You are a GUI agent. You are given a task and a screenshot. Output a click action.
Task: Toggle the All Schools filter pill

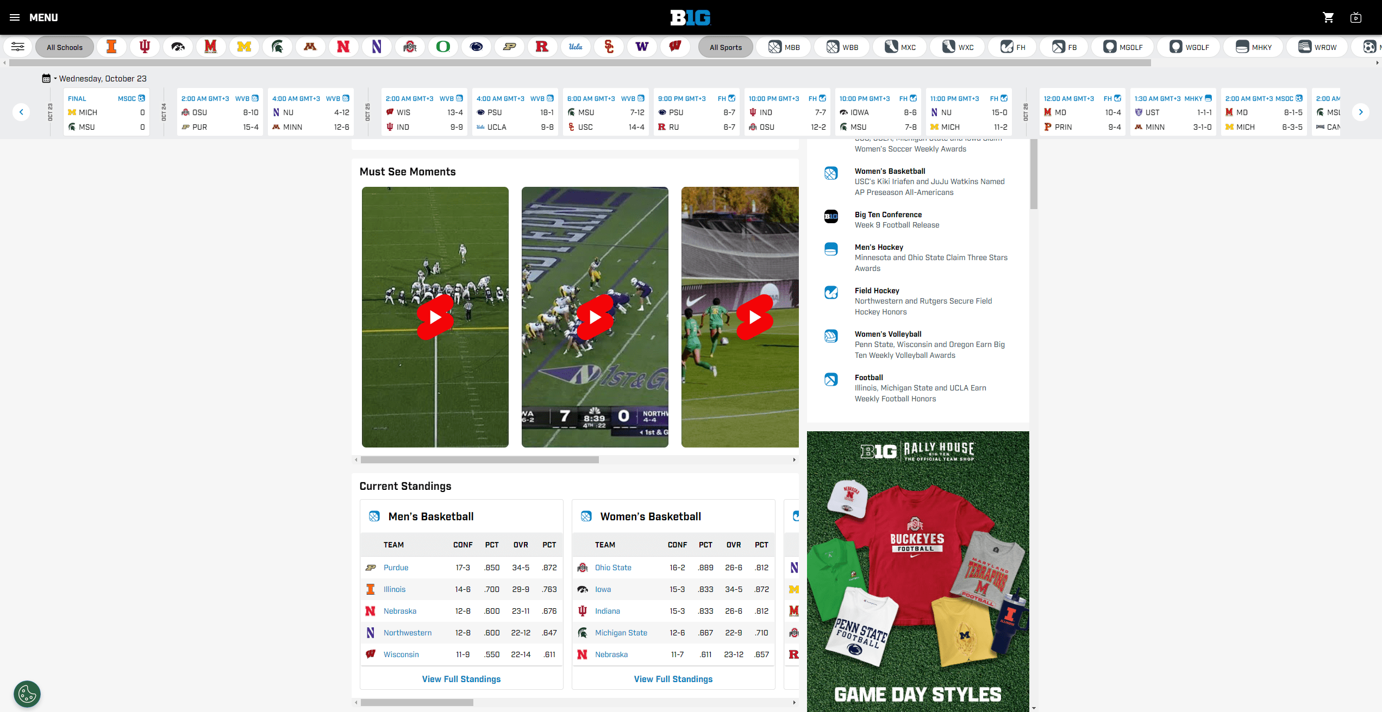click(65, 47)
